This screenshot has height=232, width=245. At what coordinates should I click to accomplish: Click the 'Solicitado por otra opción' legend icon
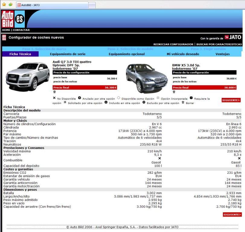tap(65, 102)
